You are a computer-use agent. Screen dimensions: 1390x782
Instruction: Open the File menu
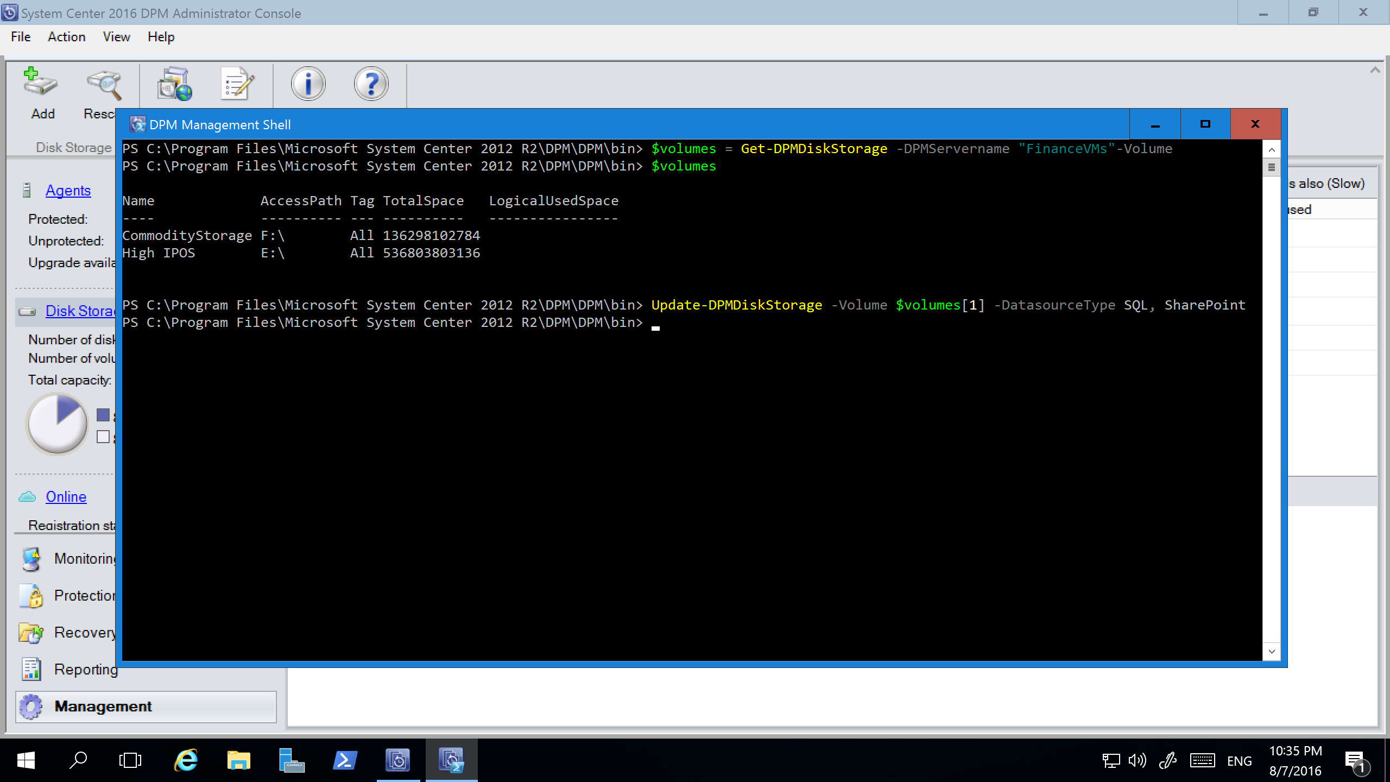19,36
